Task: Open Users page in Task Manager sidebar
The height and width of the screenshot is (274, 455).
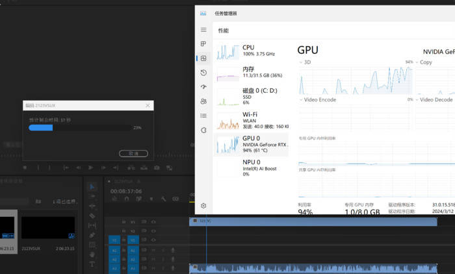Action: click(x=203, y=101)
